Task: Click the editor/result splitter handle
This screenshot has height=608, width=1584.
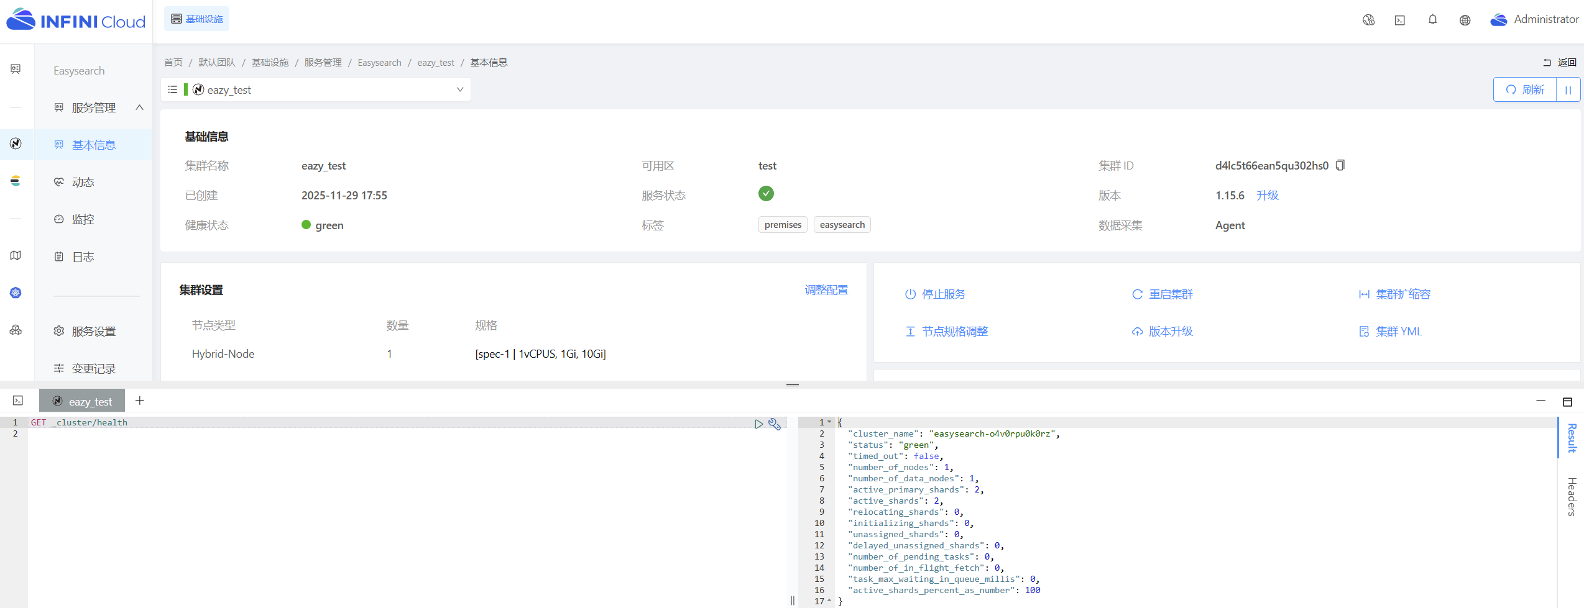Action: tap(792, 600)
